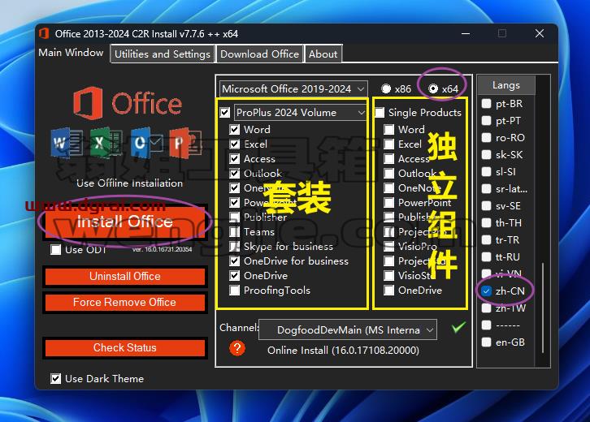Screen dimensions: 590x422
Task: Uncheck Access in the ProPlus suite list
Action: [234, 158]
